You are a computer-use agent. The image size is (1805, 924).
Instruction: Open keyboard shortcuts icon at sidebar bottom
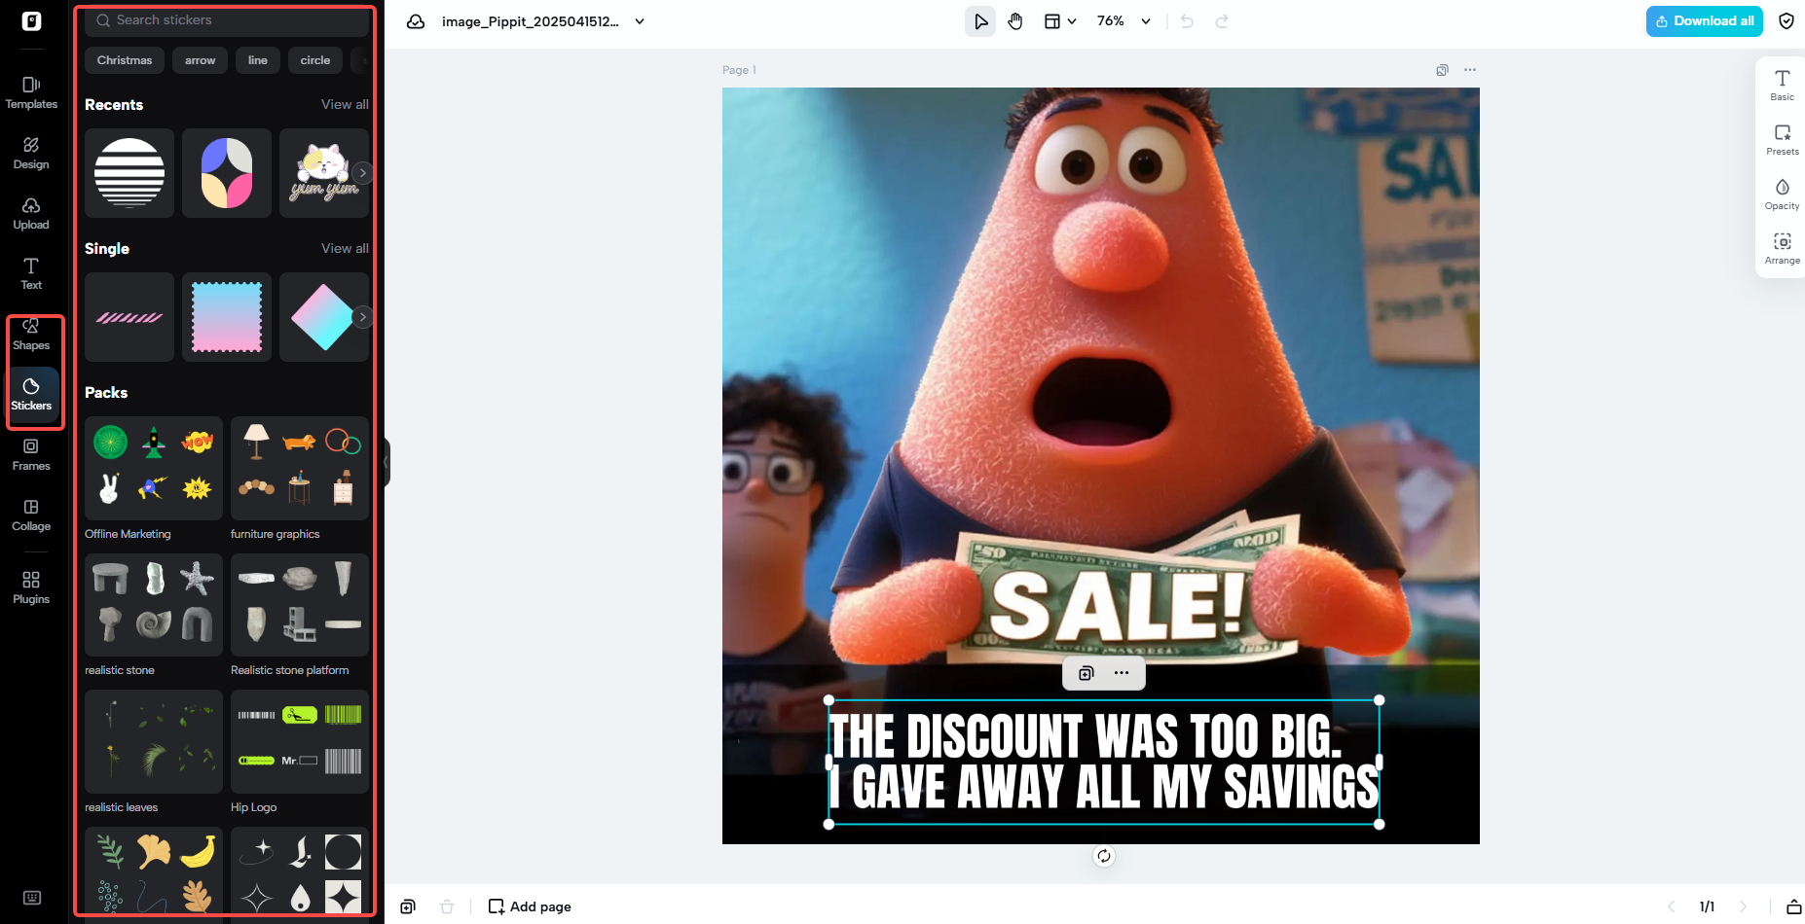(x=31, y=898)
